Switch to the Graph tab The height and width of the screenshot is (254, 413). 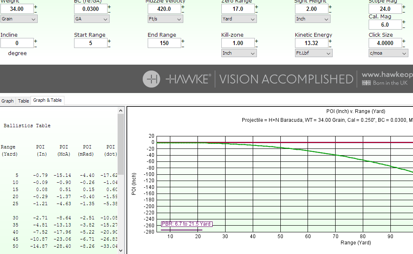(8, 101)
